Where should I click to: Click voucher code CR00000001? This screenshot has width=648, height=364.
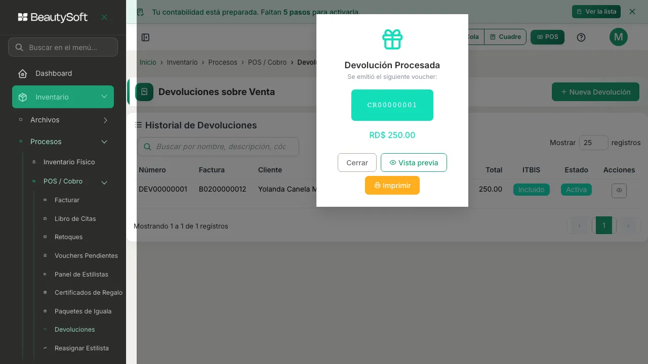click(392, 105)
